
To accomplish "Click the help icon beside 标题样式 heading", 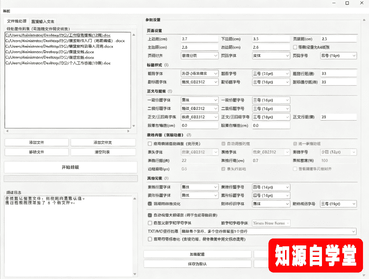I will 167,65.
